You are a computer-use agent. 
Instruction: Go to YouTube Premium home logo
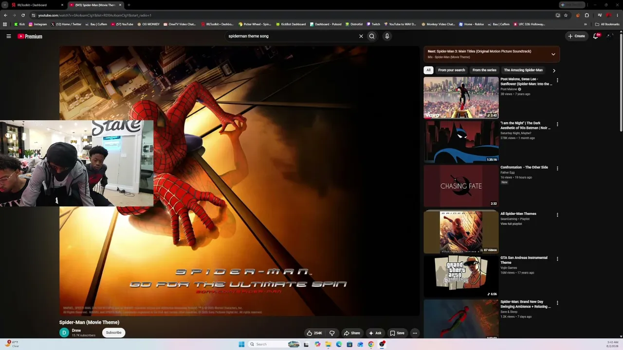point(30,36)
